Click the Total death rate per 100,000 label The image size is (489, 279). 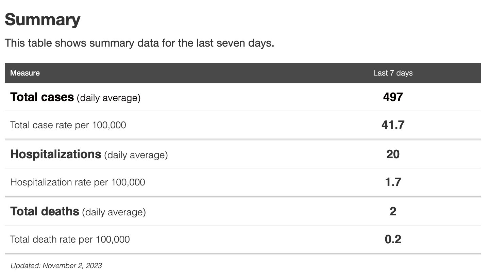pyautogui.click(x=70, y=240)
